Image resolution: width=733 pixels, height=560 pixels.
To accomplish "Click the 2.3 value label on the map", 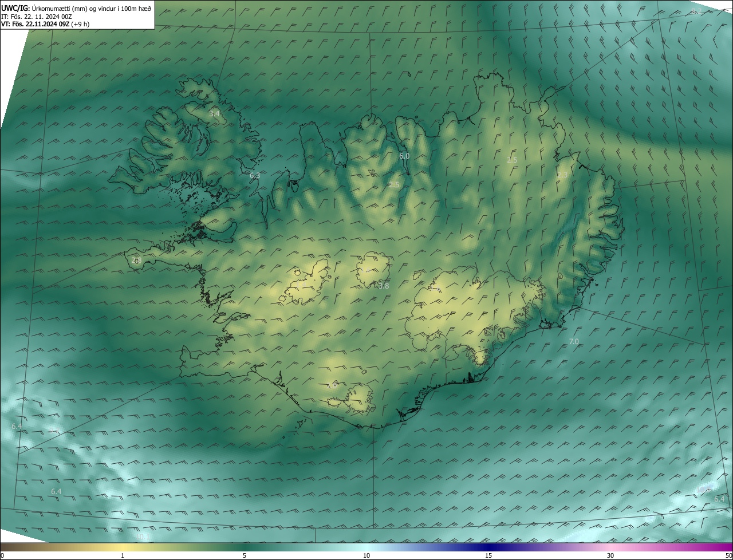I will coord(563,175).
